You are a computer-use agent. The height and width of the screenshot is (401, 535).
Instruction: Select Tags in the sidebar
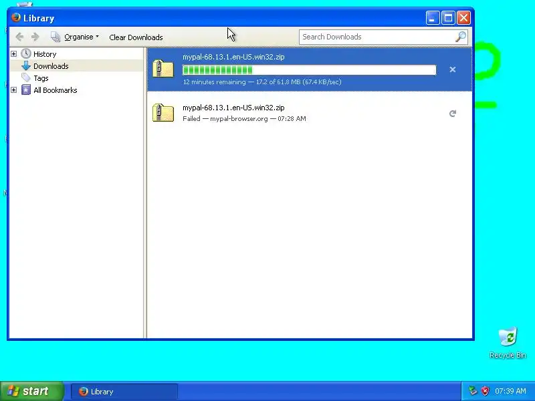tap(41, 78)
